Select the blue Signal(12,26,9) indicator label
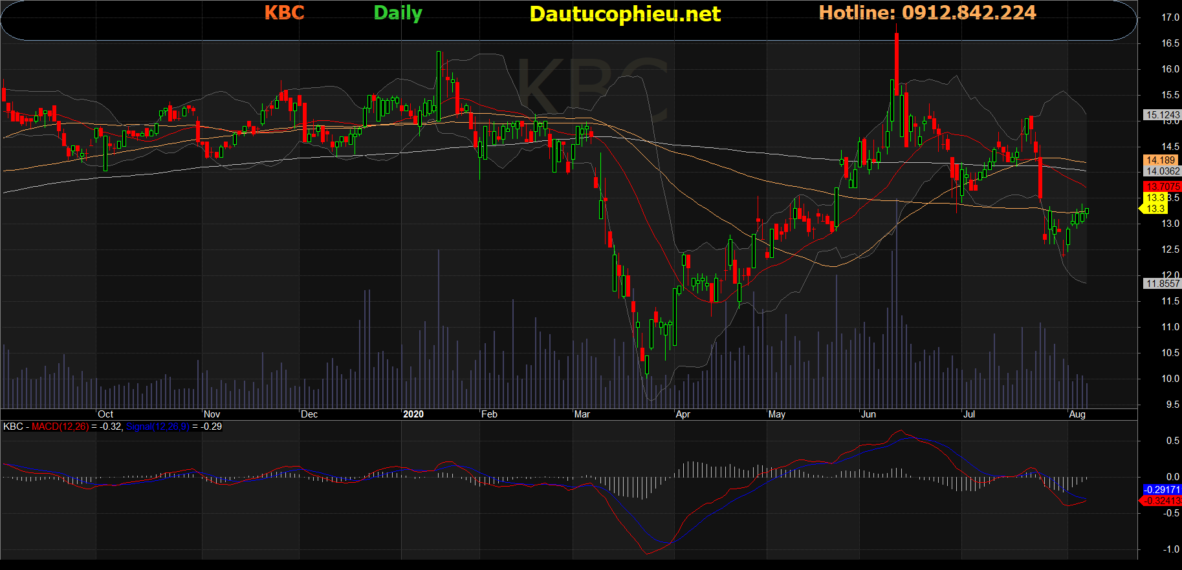The image size is (1182, 570). [x=157, y=427]
